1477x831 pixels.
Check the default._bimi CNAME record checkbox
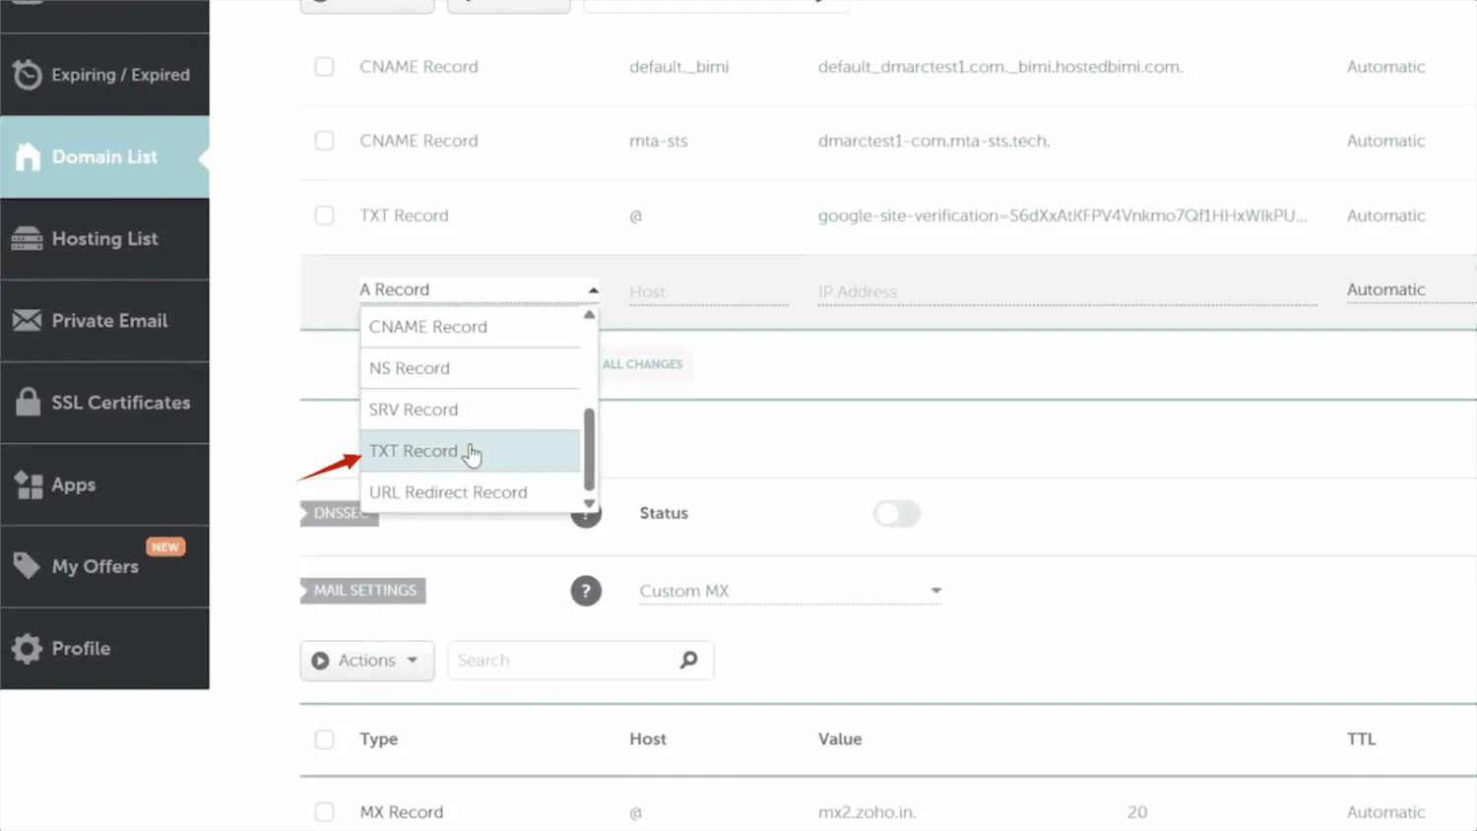click(324, 67)
